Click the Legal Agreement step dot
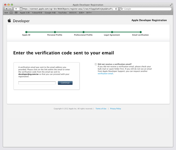 pos(112,32)
